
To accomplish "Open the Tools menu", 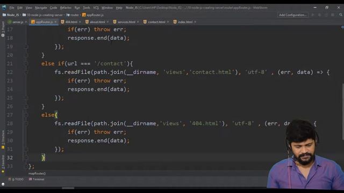I will point(87,8).
